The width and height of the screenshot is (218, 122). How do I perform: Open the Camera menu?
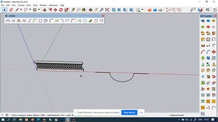click(21, 5)
